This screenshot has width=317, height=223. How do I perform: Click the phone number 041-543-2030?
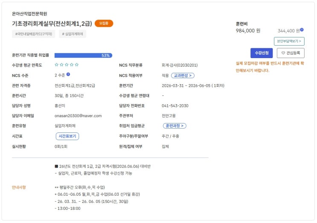(x=175, y=106)
